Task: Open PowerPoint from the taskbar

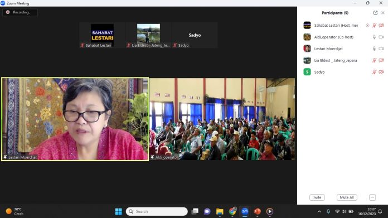Action: (x=258, y=211)
